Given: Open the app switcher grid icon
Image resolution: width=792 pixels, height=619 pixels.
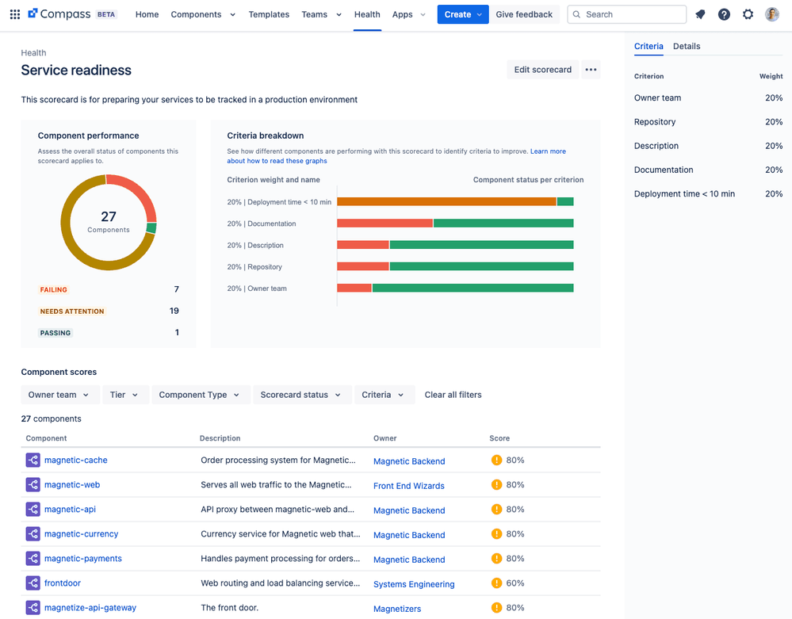Looking at the screenshot, I should pyautogui.click(x=14, y=13).
